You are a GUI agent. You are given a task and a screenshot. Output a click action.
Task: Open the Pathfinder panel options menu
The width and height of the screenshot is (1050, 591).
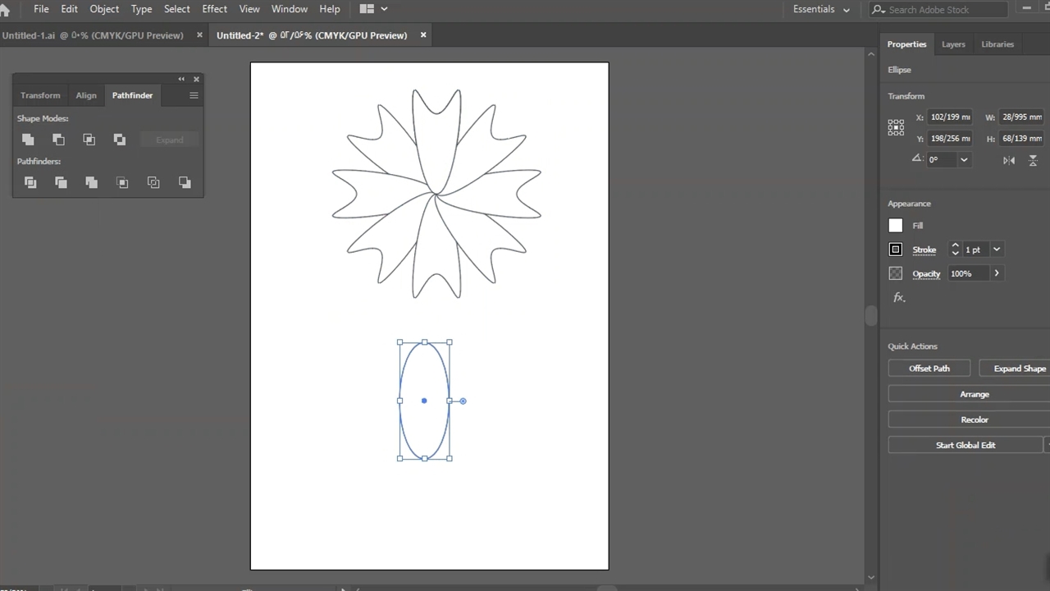tap(194, 95)
